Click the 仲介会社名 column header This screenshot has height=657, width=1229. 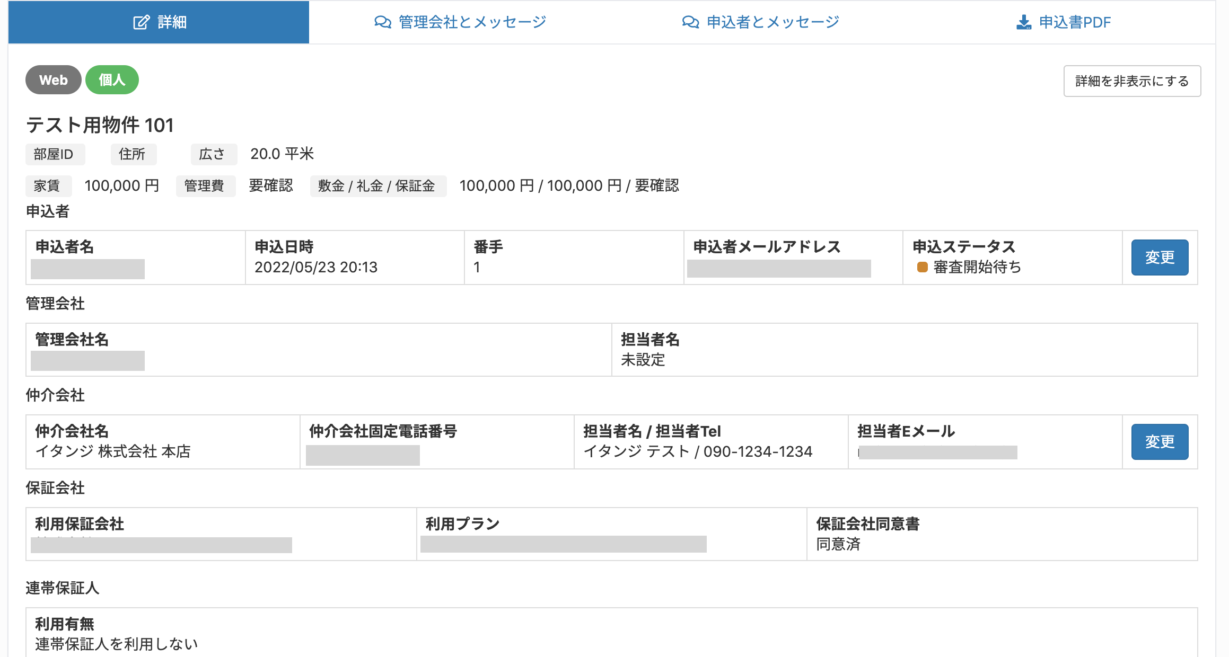click(72, 431)
